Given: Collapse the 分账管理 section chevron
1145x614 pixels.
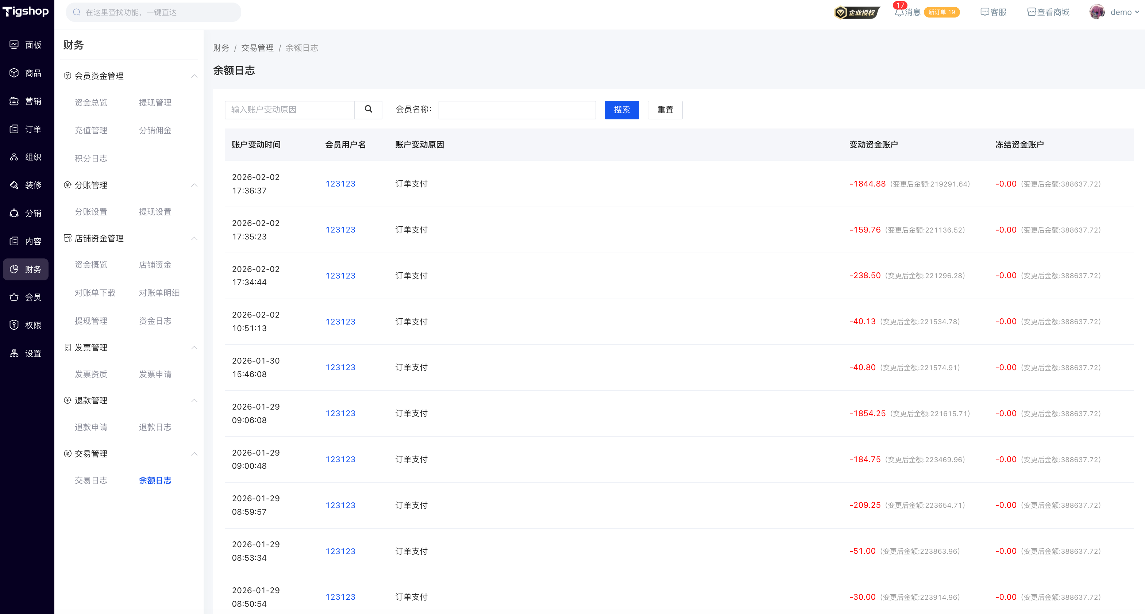Looking at the screenshot, I should (194, 185).
